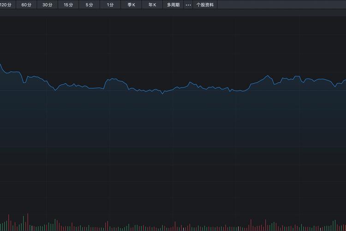This screenshot has width=346, height=231.
Task: Switch to the 120分 timeframe tab
Action: (x=6, y=5)
